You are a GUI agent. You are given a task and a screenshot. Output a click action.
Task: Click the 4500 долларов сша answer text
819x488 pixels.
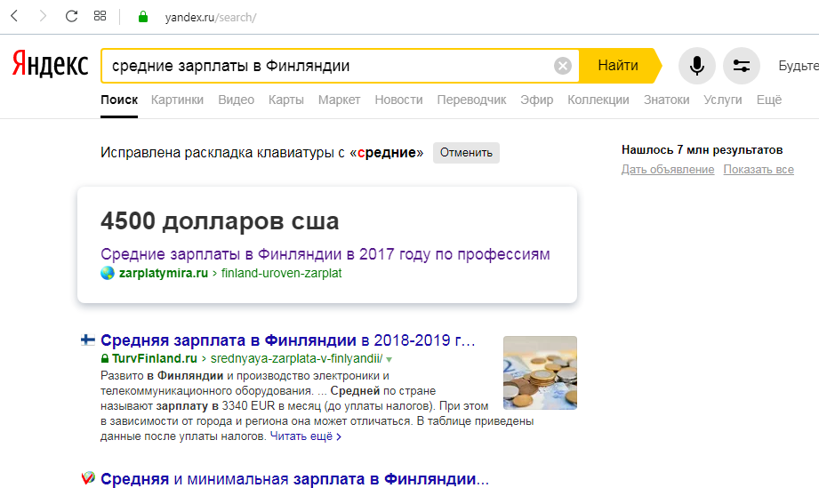[x=220, y=221]
